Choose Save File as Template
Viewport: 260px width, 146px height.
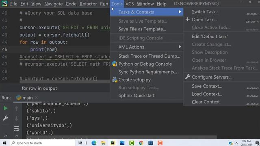coord(147,29)
